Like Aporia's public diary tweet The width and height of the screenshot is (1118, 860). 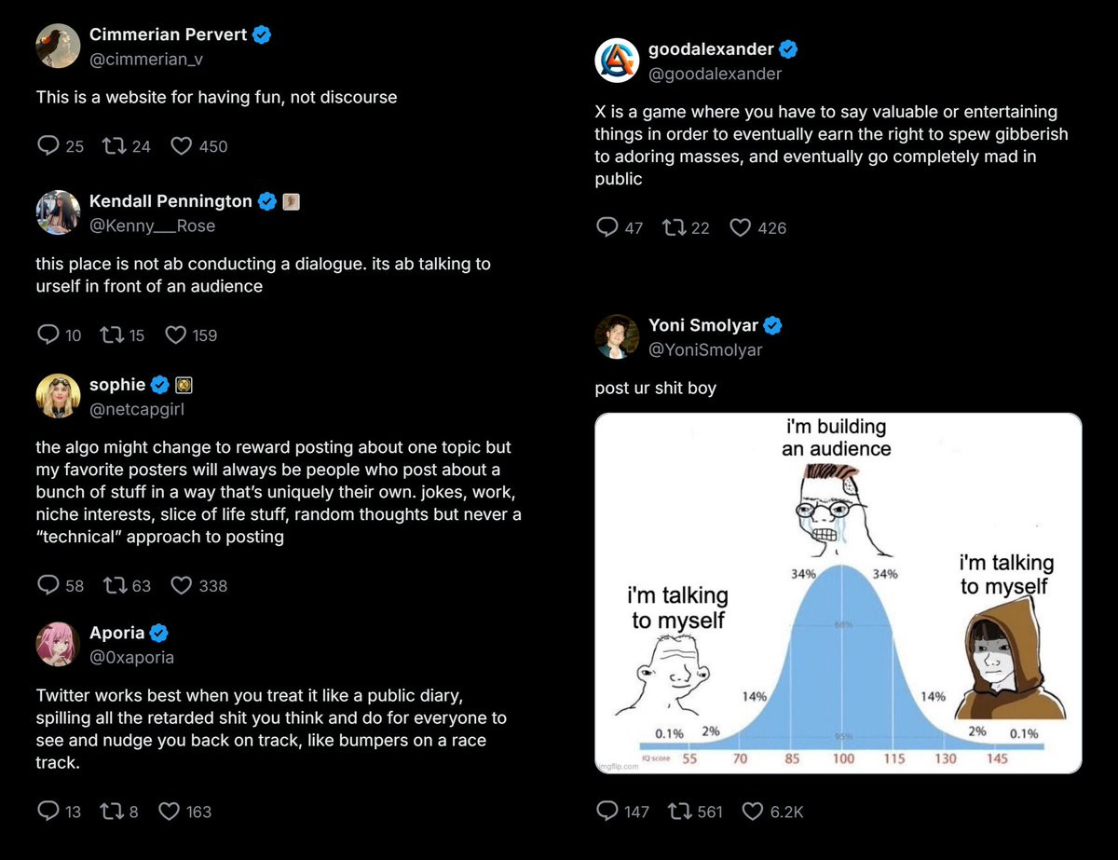click(x=170, y=812)
